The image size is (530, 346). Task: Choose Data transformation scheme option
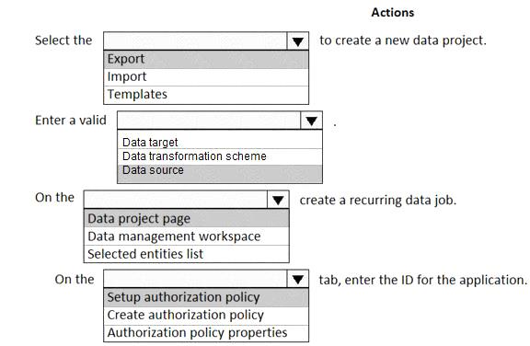pyautogui.click(x=220, y=156)
